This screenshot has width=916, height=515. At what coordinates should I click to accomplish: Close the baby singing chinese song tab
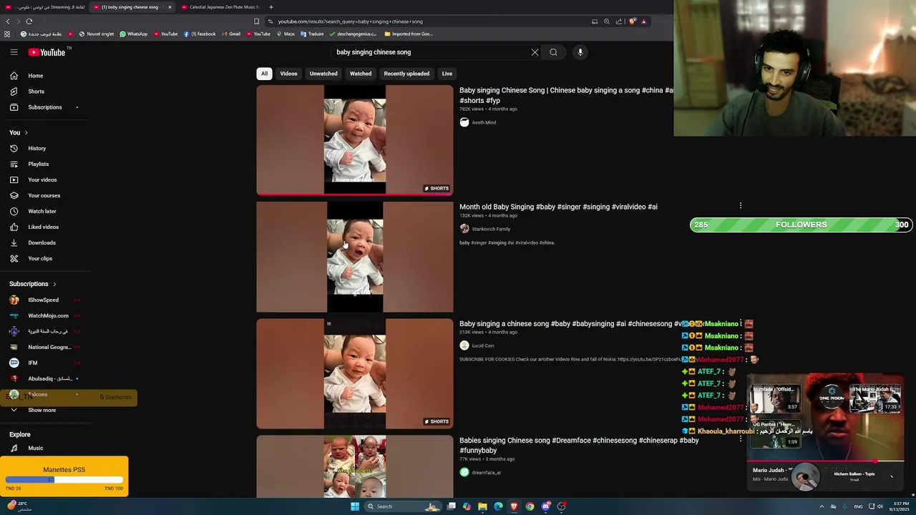[170, 7]
